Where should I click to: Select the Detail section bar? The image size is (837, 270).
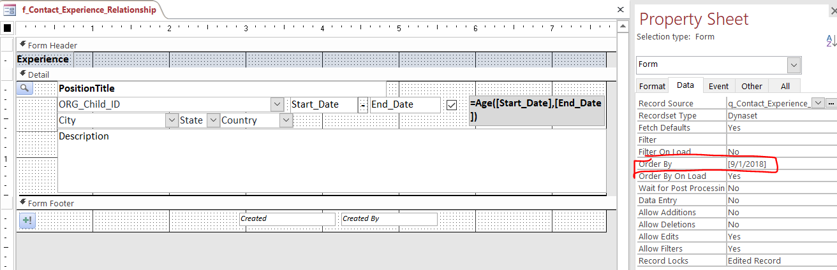316,75
